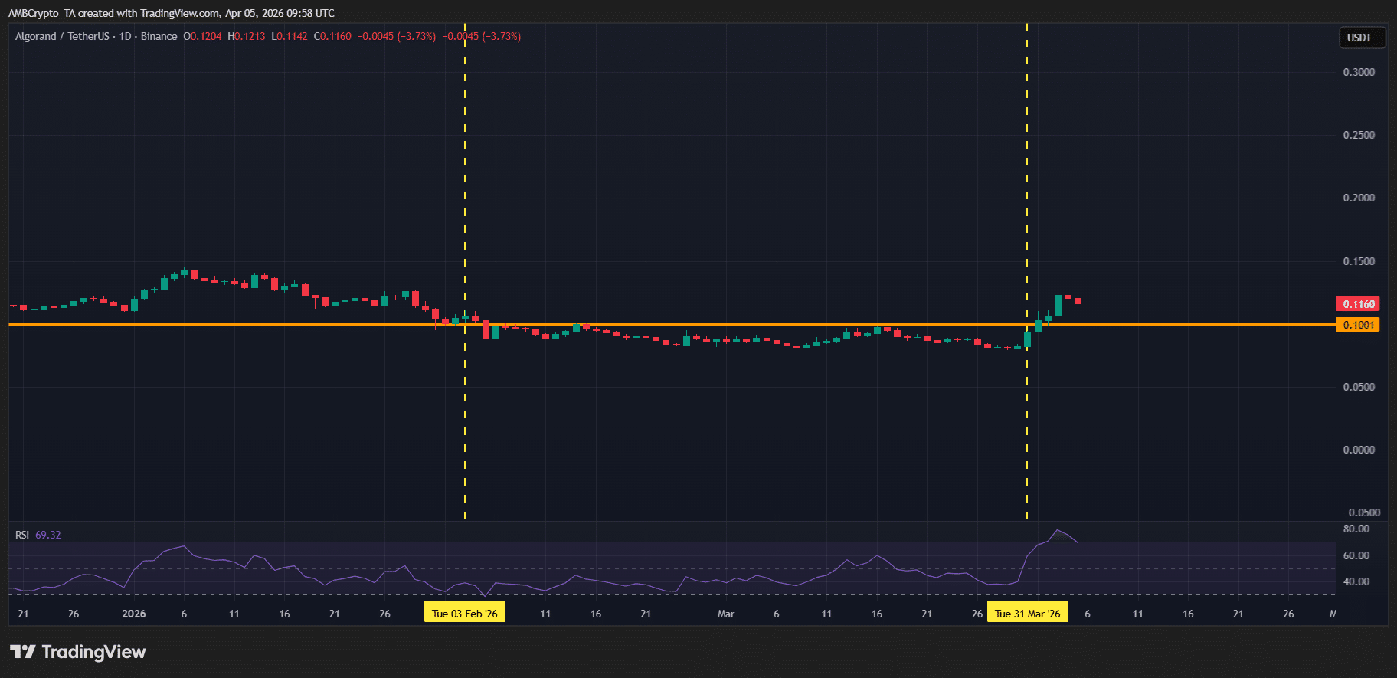Click the Tue 31 Mar '26 date marker
Screen dimensions: 1397x678
(x=1027, y=614)
